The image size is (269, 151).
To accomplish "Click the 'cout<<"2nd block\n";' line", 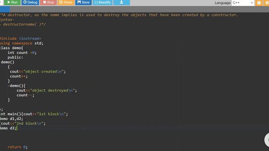I will coord(23,123).
